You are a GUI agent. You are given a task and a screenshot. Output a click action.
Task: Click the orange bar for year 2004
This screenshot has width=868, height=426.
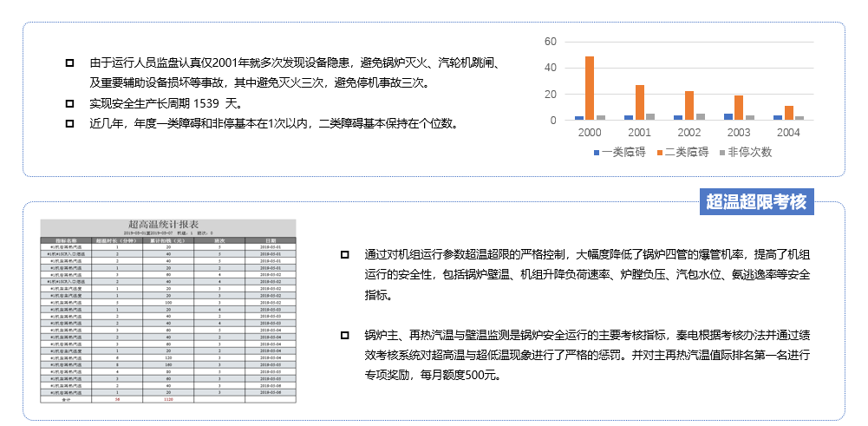[789, 112]
